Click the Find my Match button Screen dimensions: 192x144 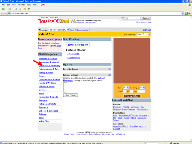point(132,96)
